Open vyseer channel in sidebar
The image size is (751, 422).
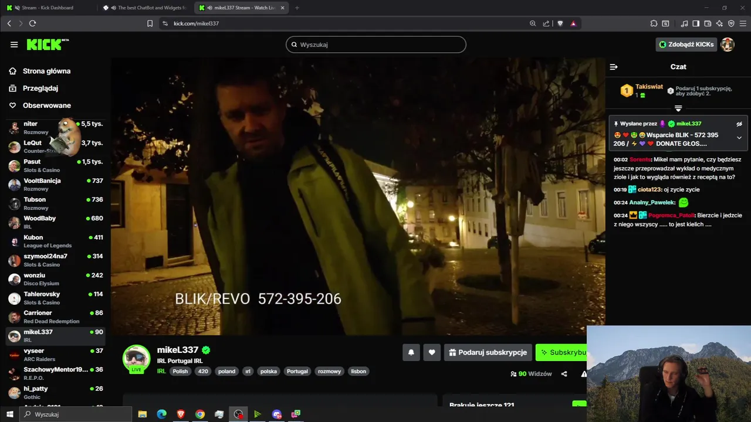pos(56,355)
